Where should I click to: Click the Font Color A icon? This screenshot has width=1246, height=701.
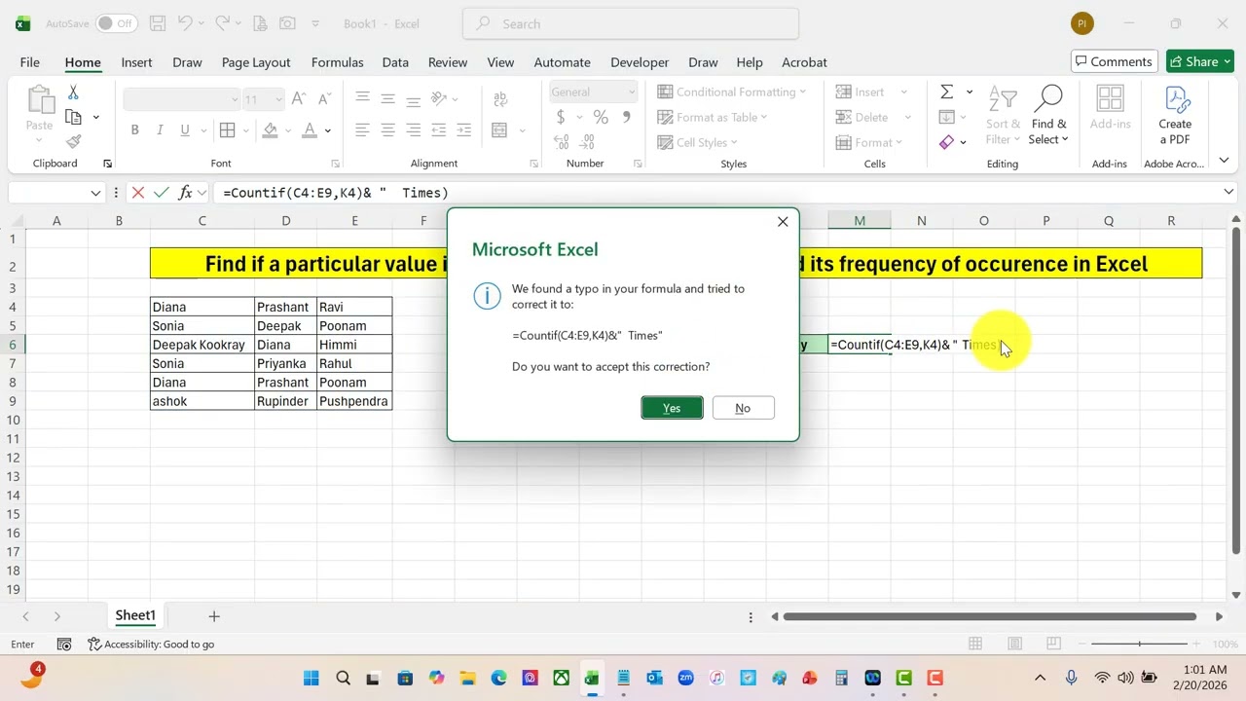click(x=310, y=130)
